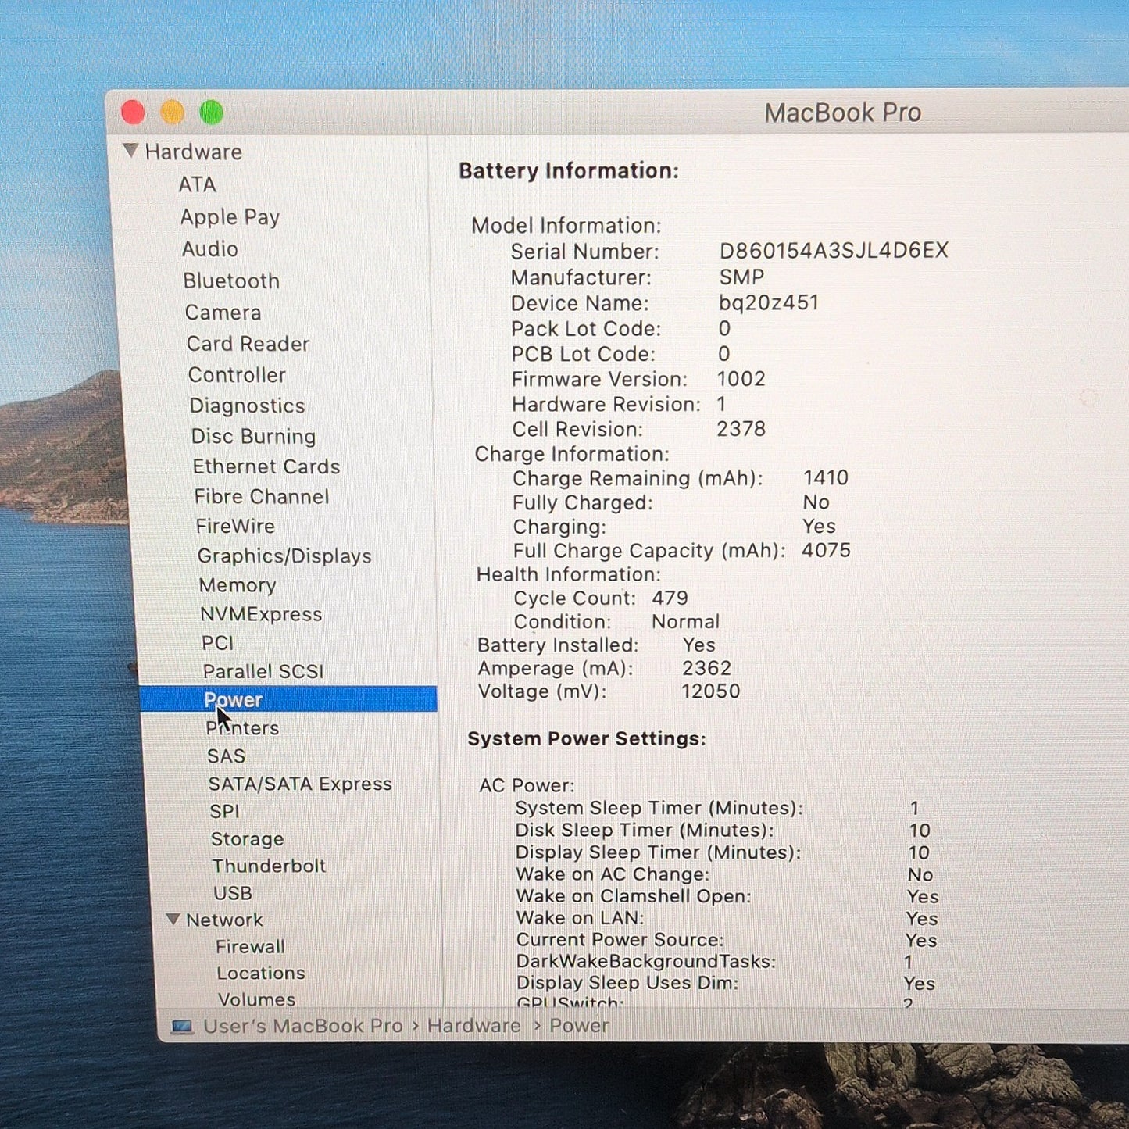Viewport: 1129px width, 1129px height.
Task: Show Card Reader information
Action: (248, 344)
